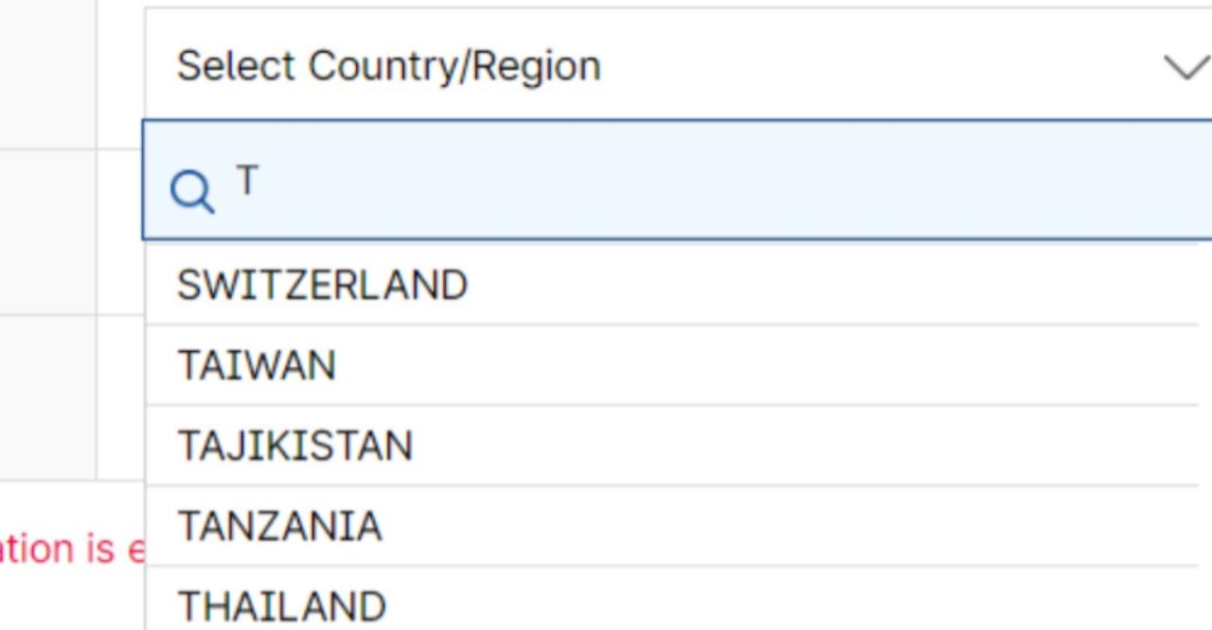
Task: Choose TAIWAN in the dropdown list
Action: coord(257,365)
